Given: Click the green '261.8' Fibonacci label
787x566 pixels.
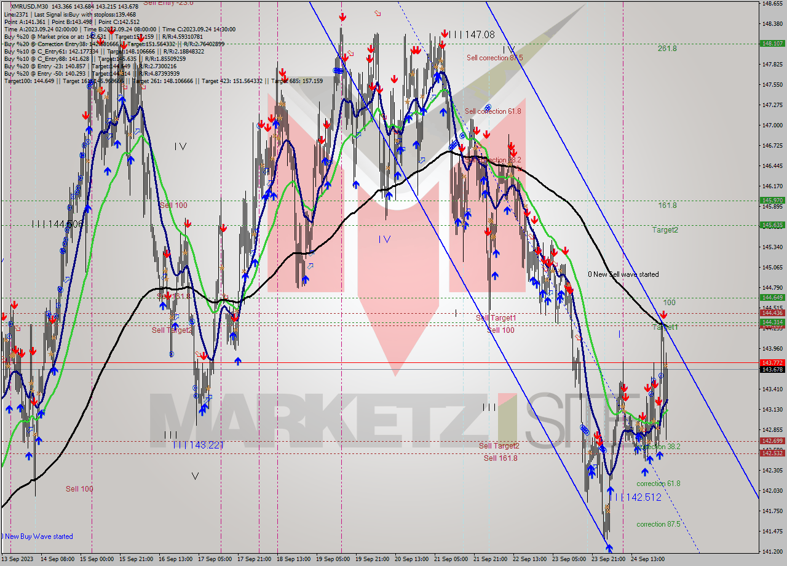Looking at the screenshot, I should click(667, 49).
